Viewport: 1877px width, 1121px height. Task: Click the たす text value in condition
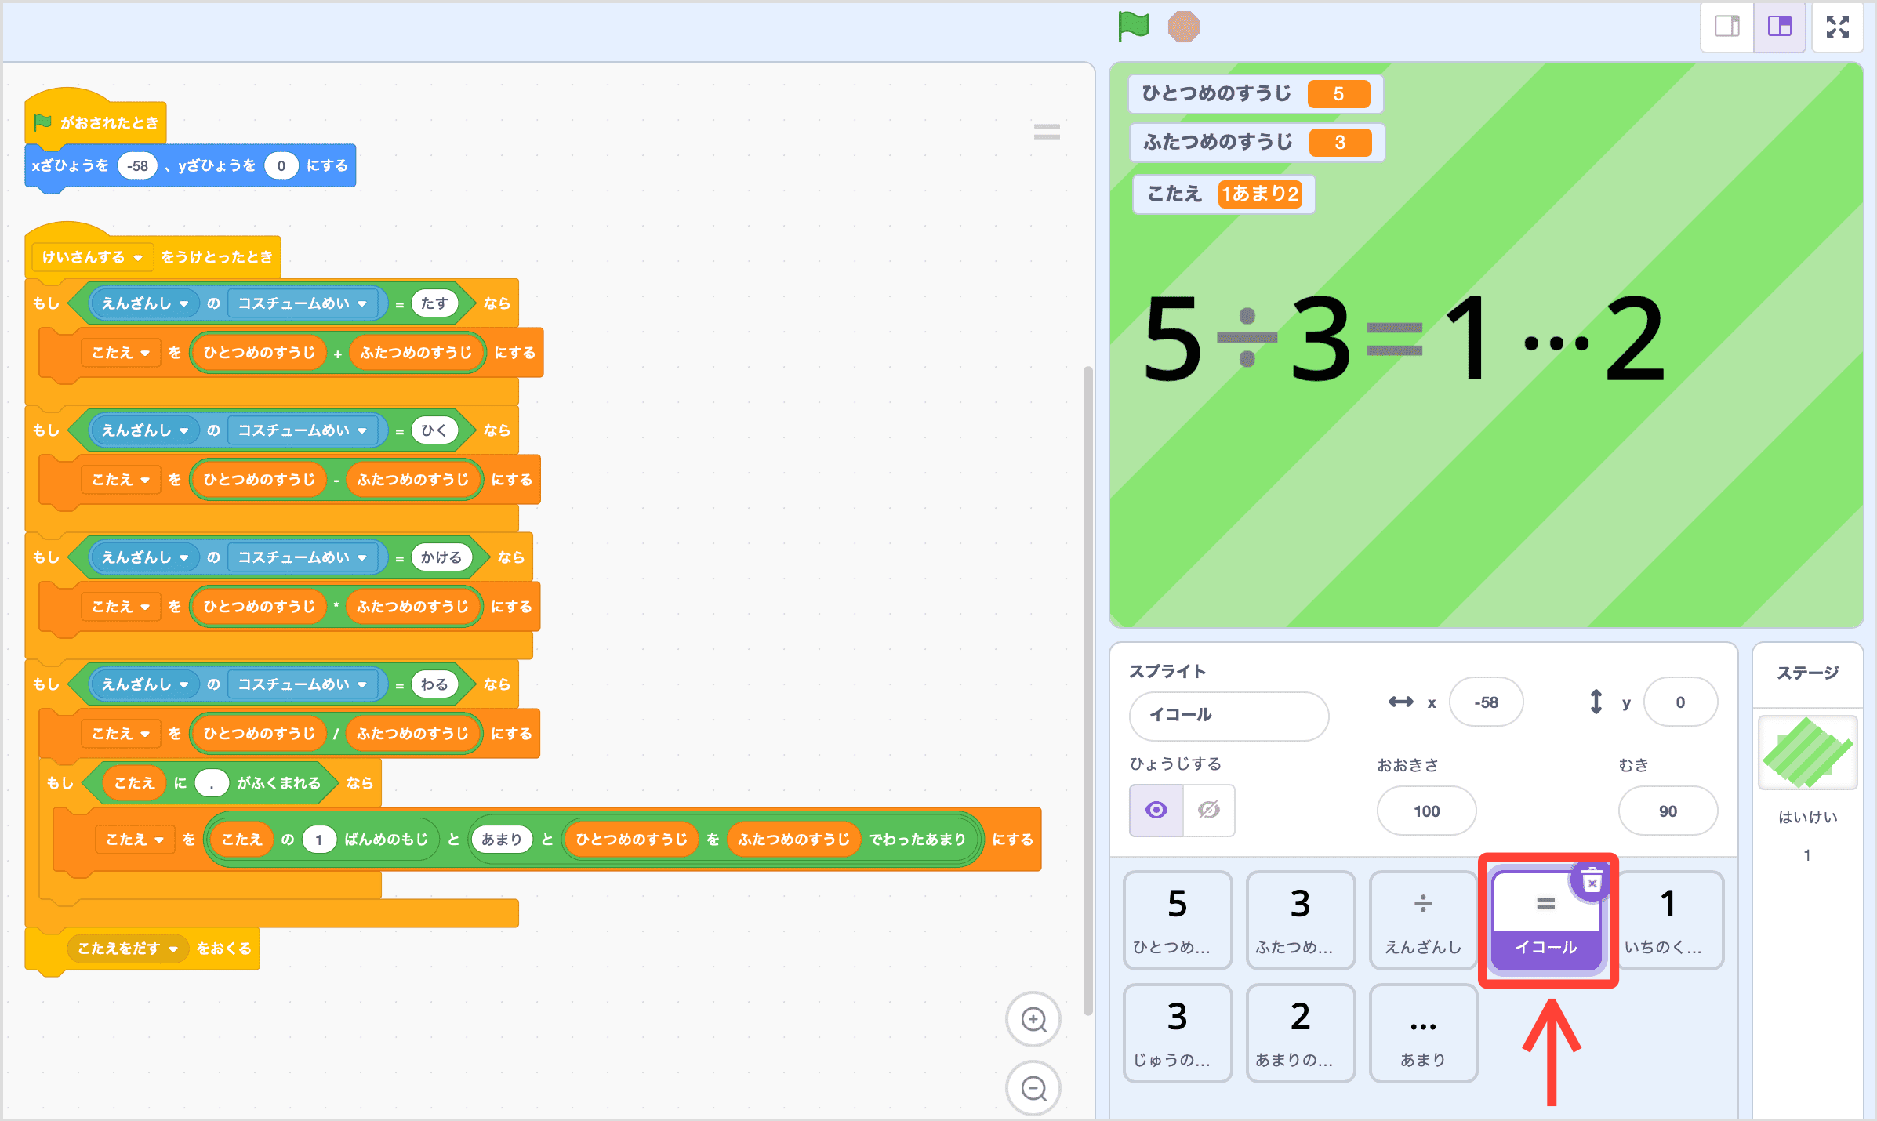pos(434,303)
